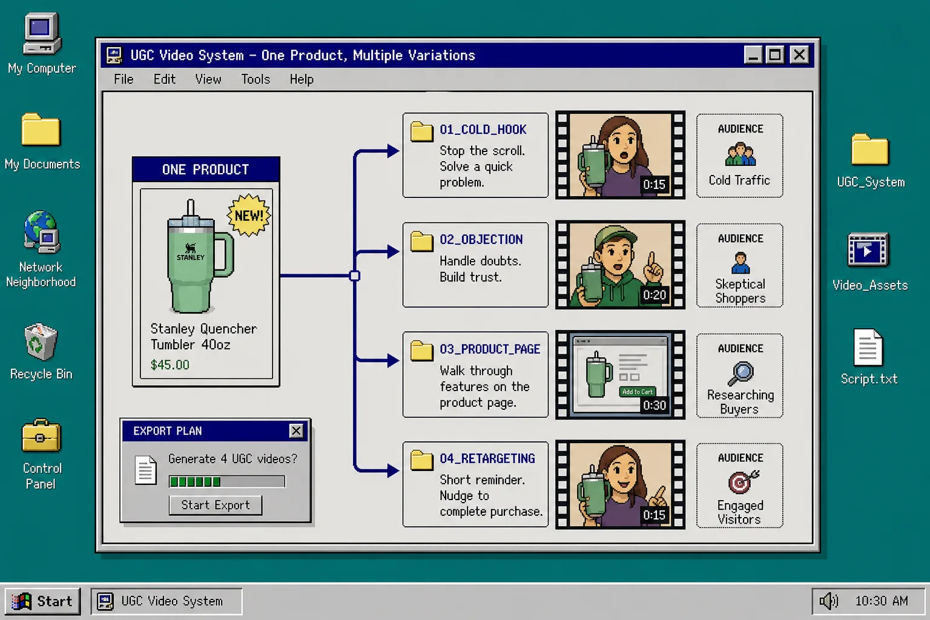Click the Cold Traffic audience label
The width and height of the screenshot is (930, 620).
[x=739, y=180]
